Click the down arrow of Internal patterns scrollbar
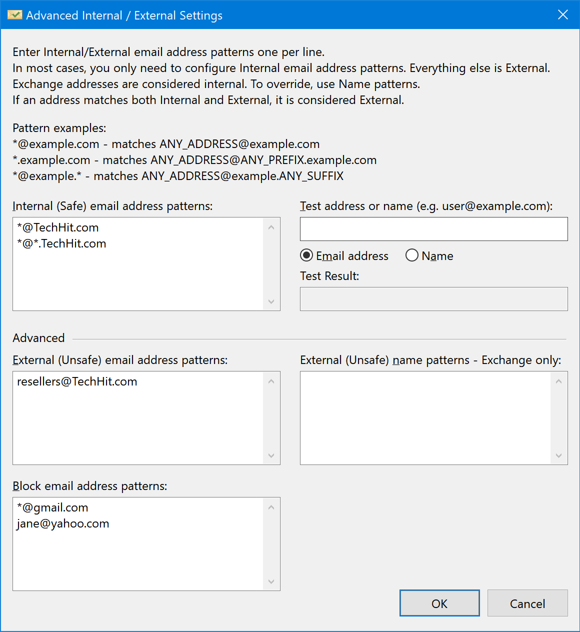Viewport: 580px width, 632px height. pyautogui.click(x=271, y=301)
